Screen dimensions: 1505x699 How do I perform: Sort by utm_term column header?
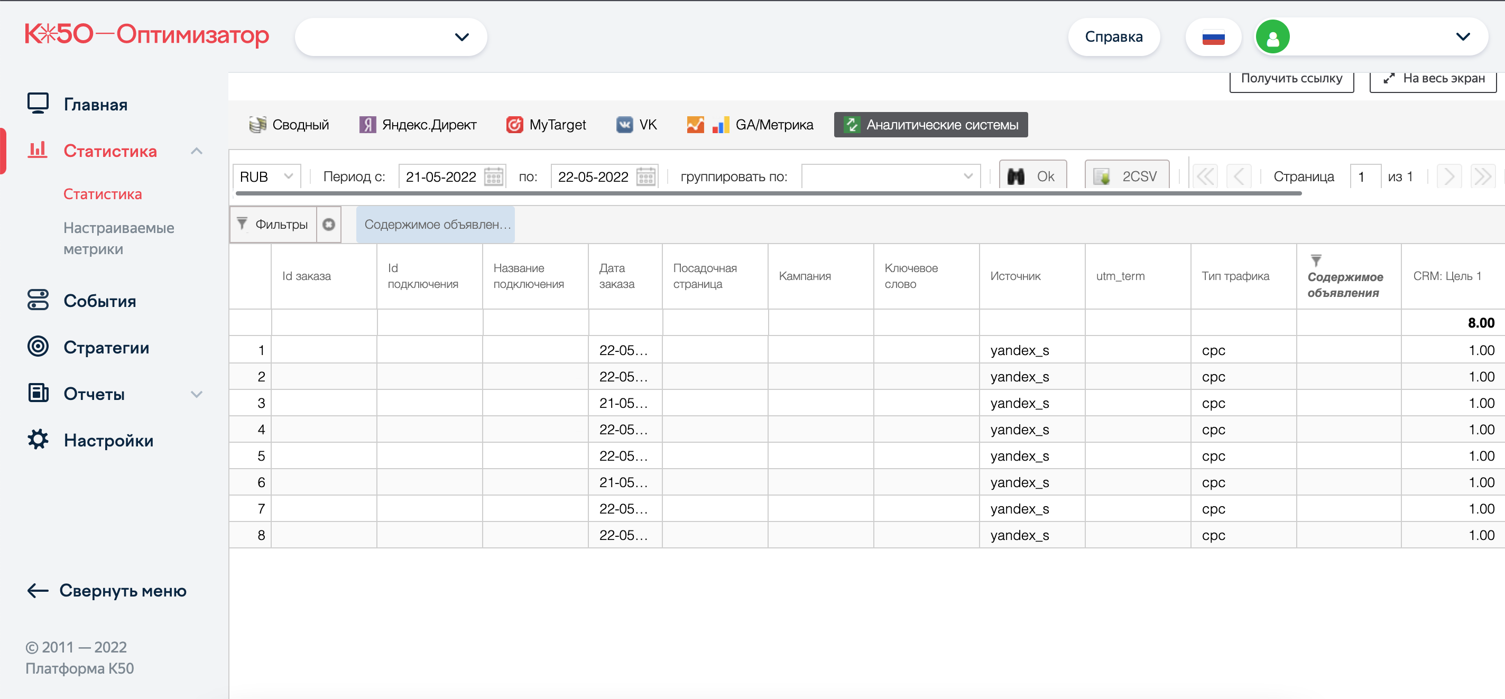pyautogui.click(x=1138, y=276)
